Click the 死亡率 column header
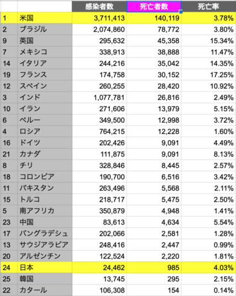 pyautogui.click(x=209, y=7)
